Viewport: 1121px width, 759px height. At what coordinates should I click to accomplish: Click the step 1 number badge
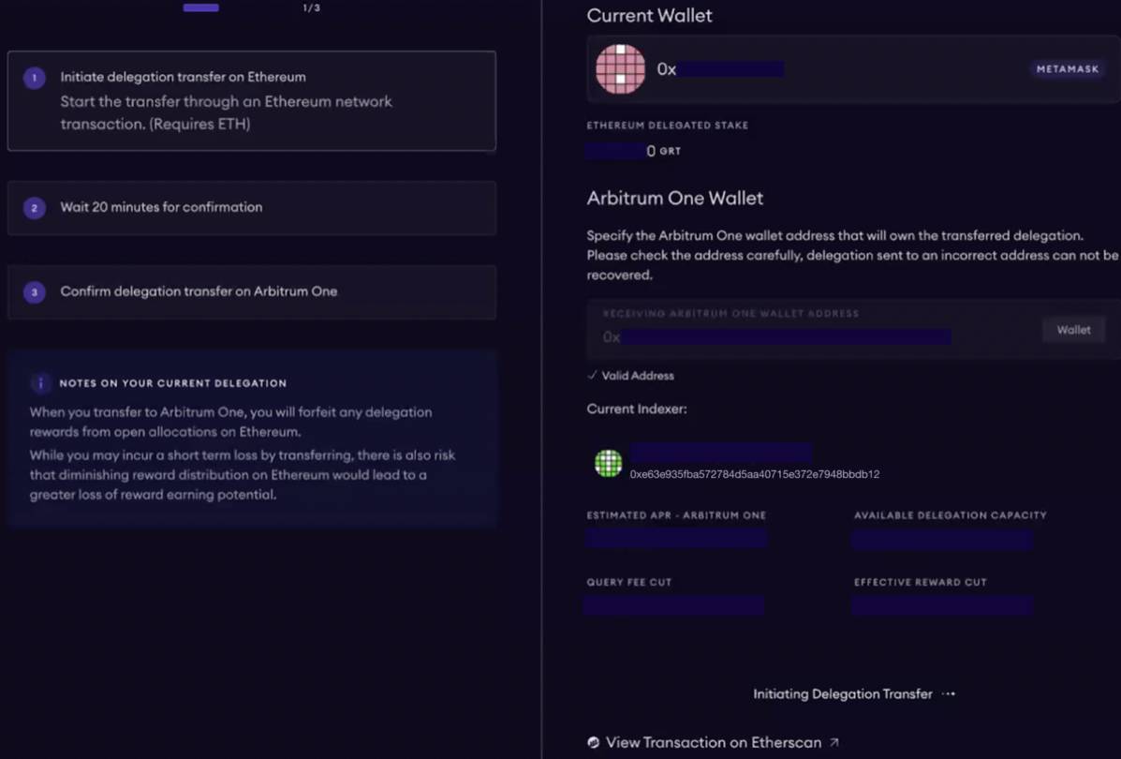click(x=34, y=78)
